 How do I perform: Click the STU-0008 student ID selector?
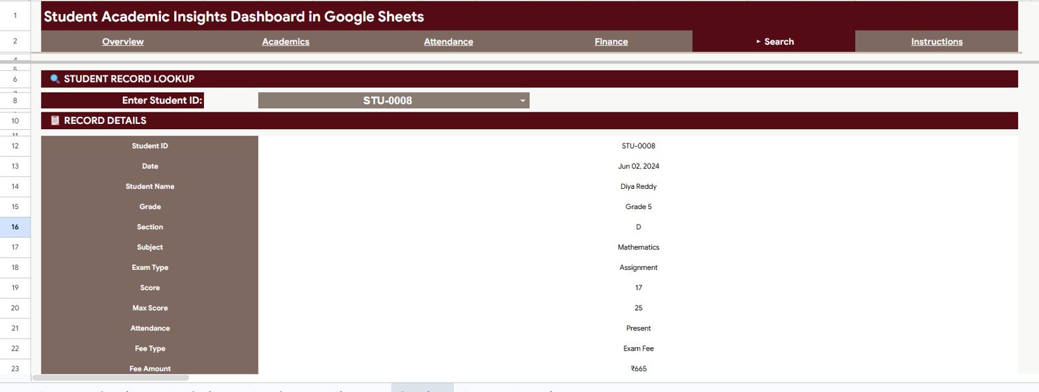coord(394,101)
